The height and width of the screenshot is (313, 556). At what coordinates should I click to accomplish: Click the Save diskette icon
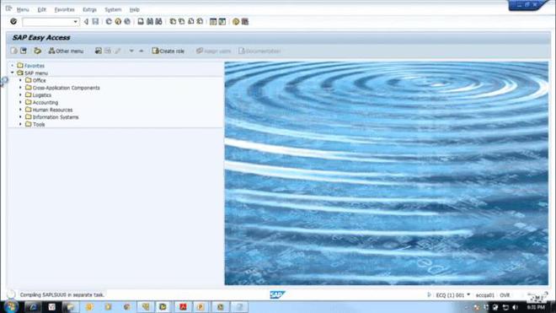point(95,22)
